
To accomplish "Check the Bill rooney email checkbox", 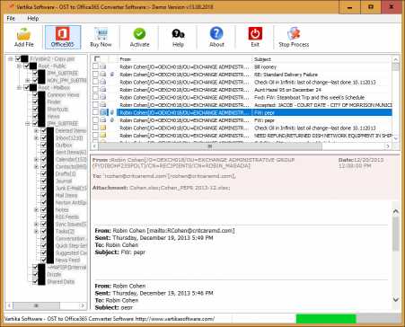I will click(95, 66).
